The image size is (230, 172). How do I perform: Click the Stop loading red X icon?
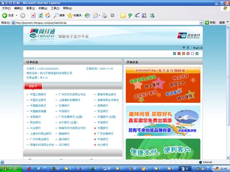tap(33, 15)
